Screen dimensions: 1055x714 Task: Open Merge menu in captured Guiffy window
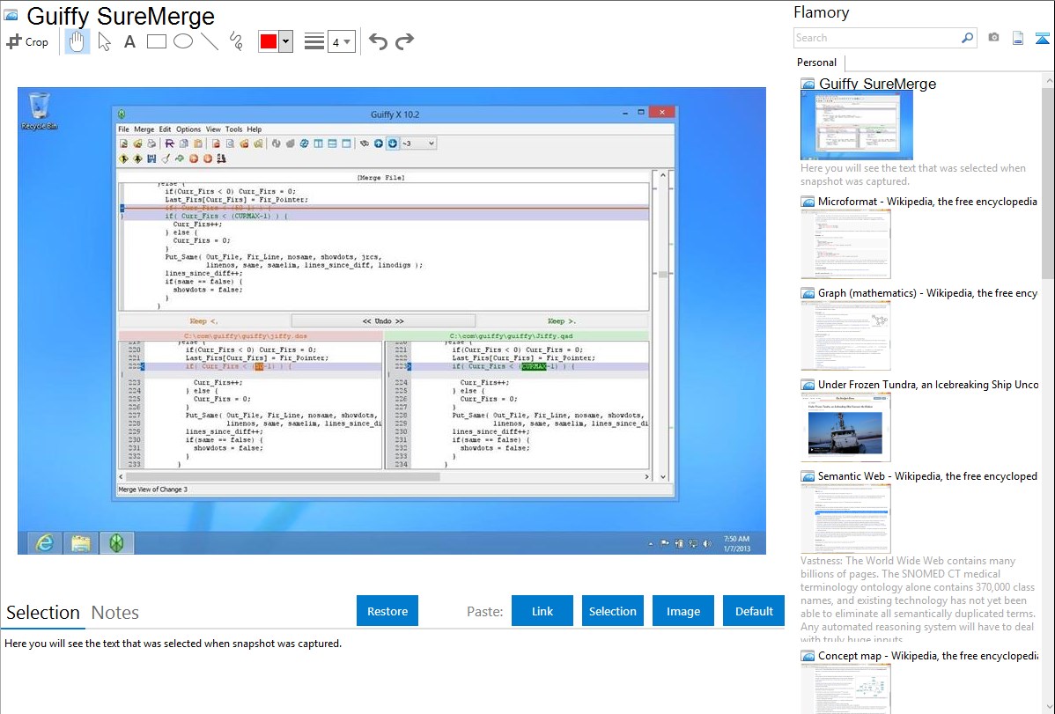tap(144, 129)
